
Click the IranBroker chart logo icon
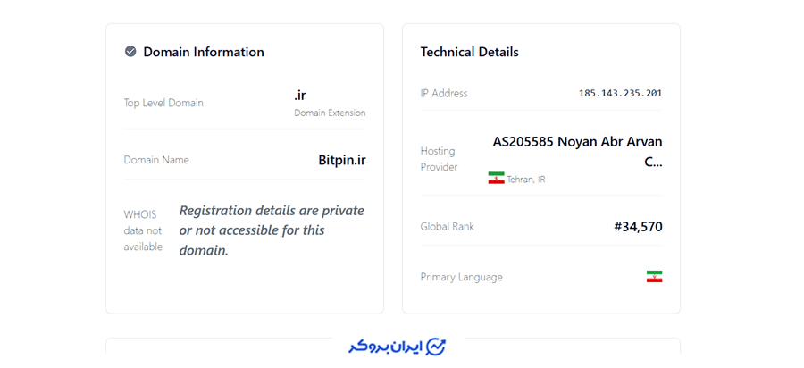coord(436,346)
